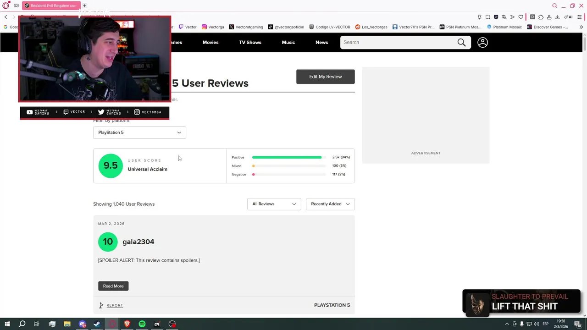The image size is (587, 330).
Task: Click Read More on gala2304's review
Action: coord(113,286)
